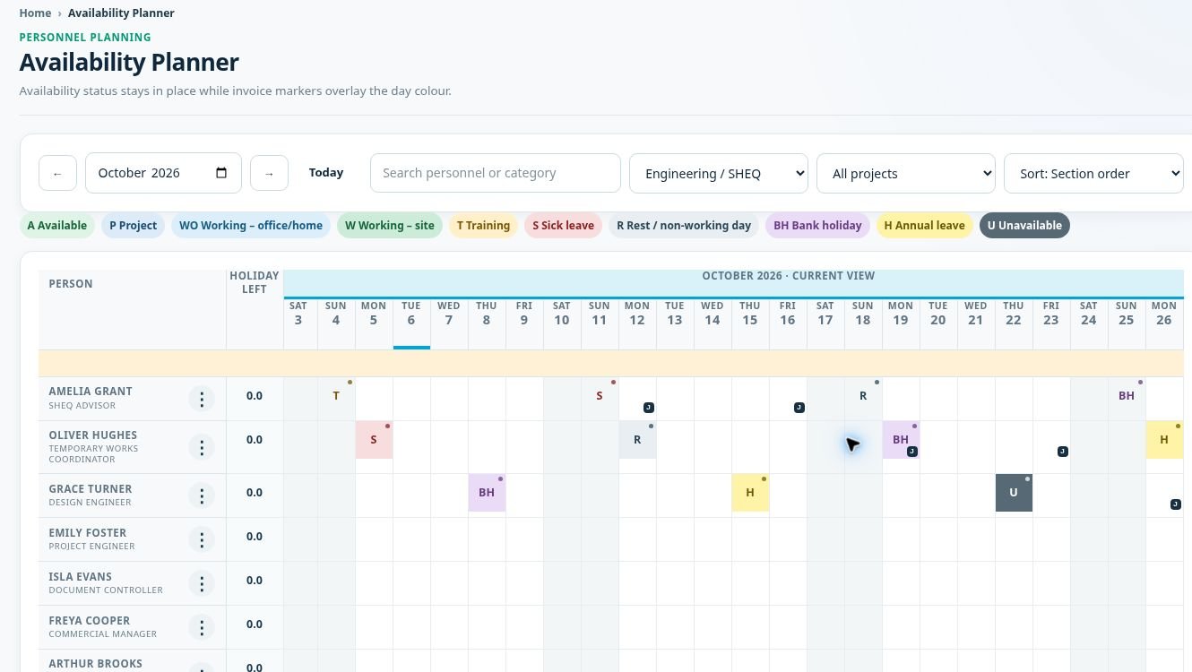Open the Engineering / SHEQ department dropdown
This screenshot has width=1192, height=672.
(x=719, y=173)
